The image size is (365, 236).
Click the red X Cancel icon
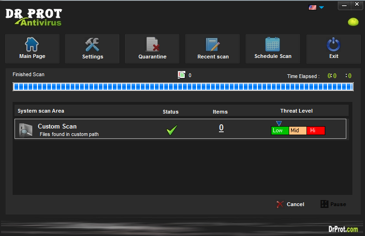tap(280, 204)
